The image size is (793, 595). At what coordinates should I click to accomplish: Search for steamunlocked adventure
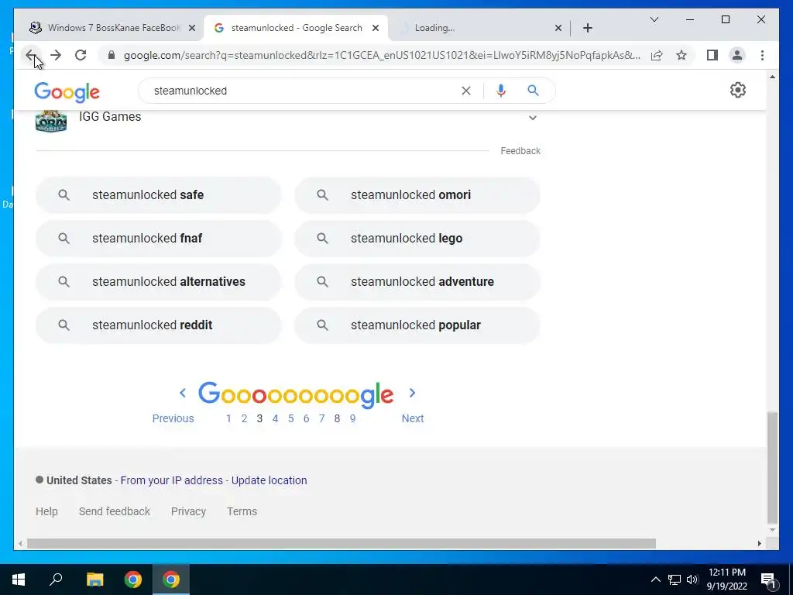coord(417,282)
